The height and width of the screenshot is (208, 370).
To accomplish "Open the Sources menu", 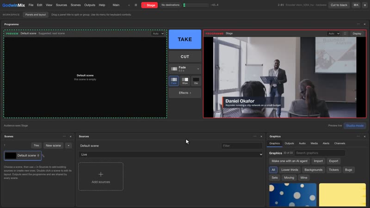I will tap(62, 5).
